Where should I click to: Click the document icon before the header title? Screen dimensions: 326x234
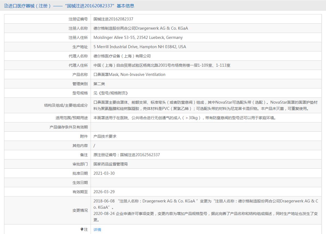pyautogui.click(x=6, y=6)
